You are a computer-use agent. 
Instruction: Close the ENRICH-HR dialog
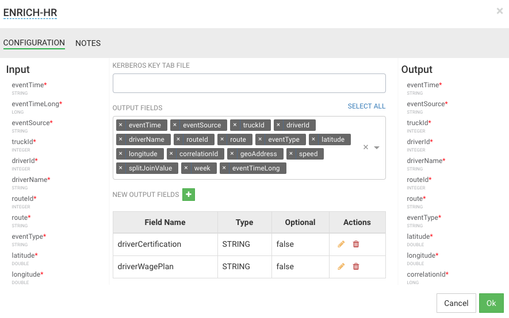499,11
